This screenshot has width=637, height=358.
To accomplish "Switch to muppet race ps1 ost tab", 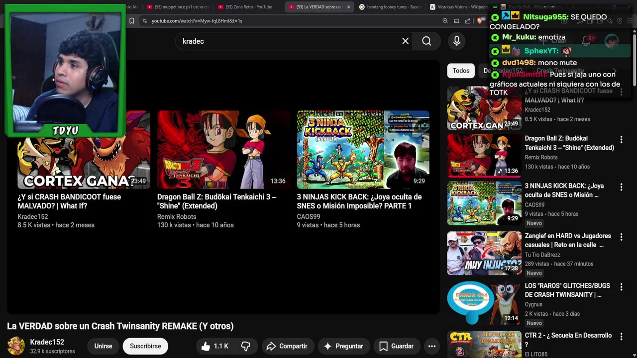I will (x=178, y=7).
